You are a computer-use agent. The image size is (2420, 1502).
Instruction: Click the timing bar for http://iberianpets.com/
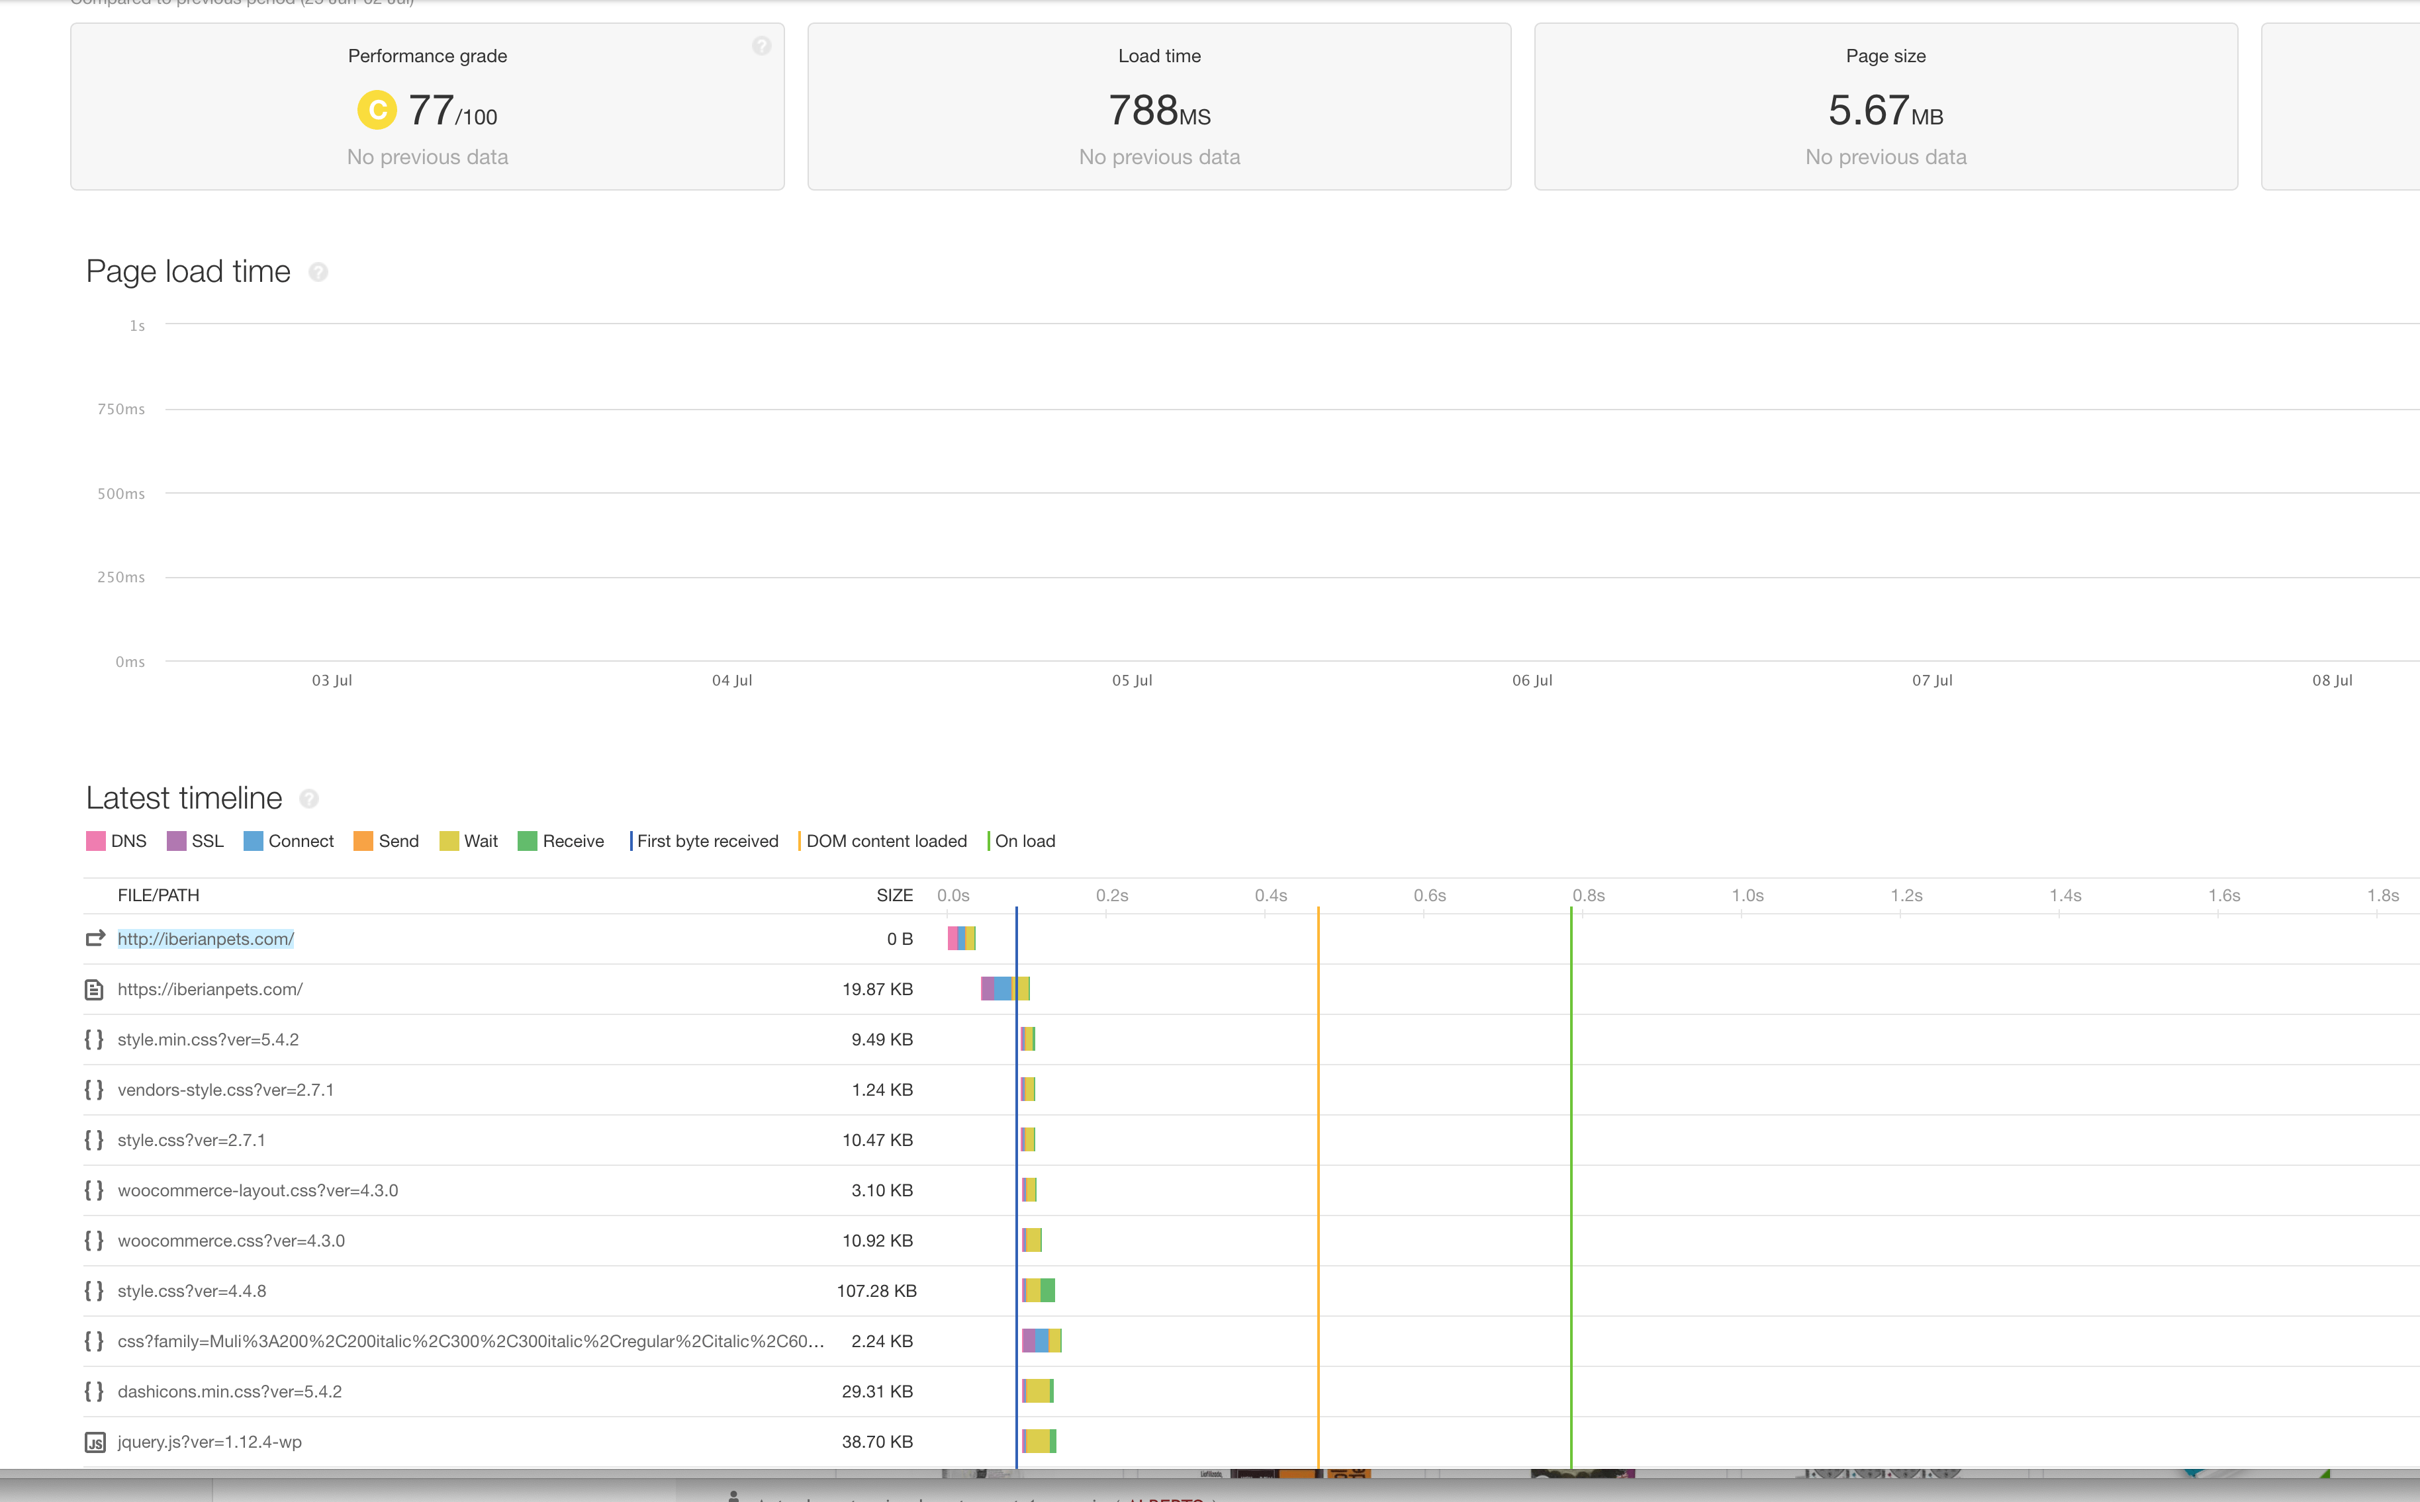[962, 938]
